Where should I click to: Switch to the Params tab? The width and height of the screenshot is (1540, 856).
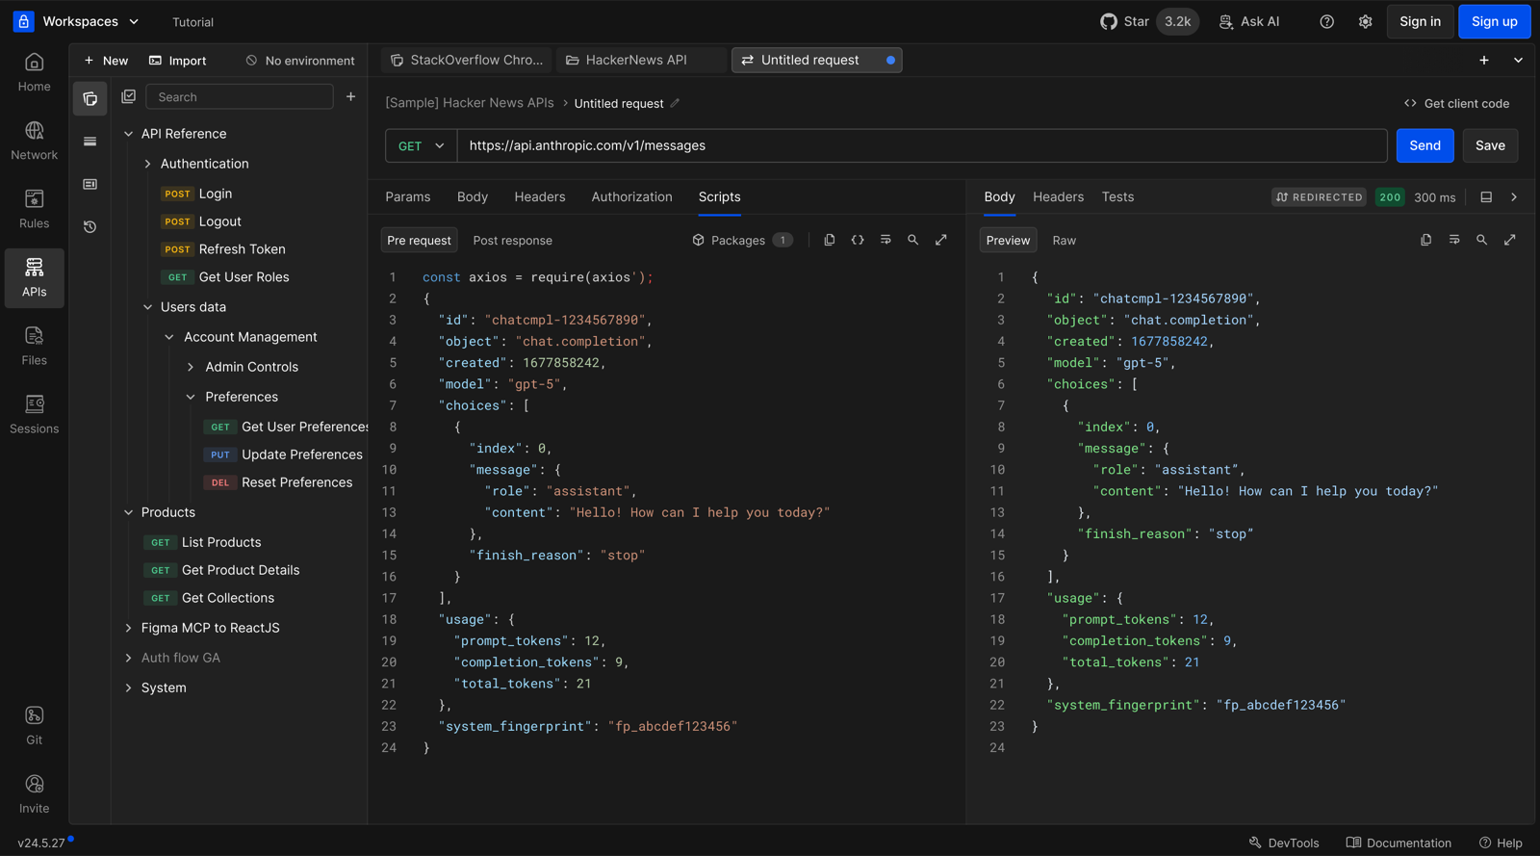tap(408, 196)
